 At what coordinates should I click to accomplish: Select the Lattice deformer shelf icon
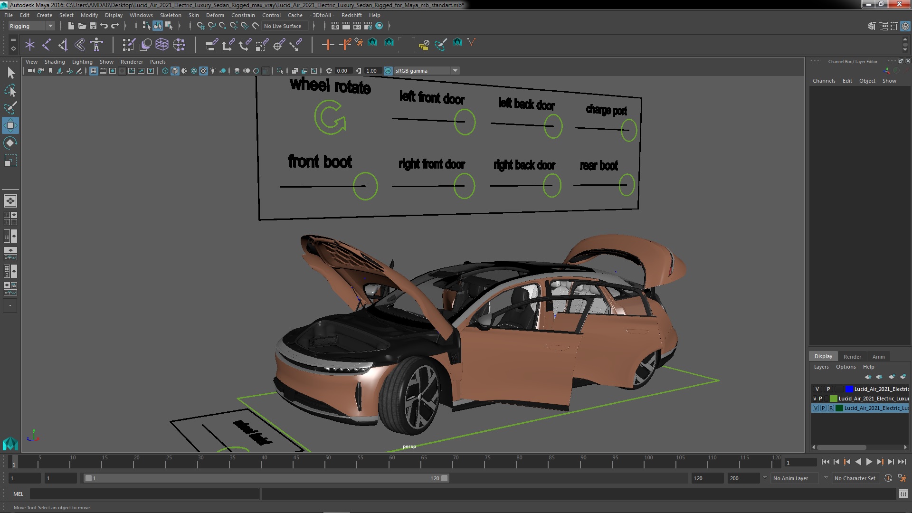(x=162, y=45)
